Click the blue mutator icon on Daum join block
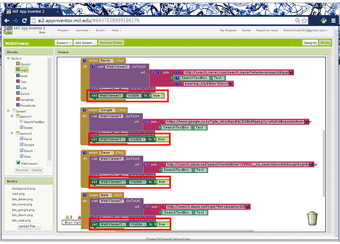 pyautogui.click(x=147, y=165)
